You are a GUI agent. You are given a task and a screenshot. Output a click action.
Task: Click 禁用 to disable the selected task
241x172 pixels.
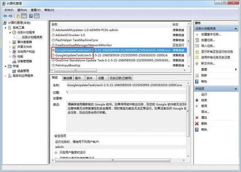[204, 106]
